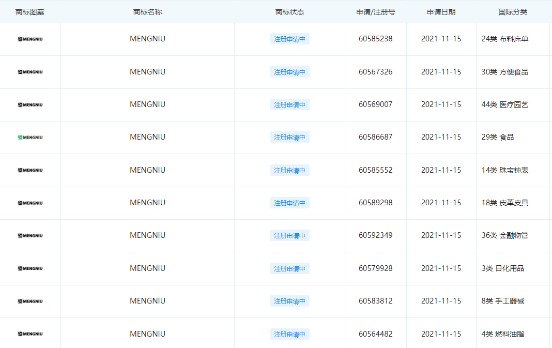The width and height of the screenshot is (552, 348).
Task: Click the 申请日期 column header
Action: 441,12
